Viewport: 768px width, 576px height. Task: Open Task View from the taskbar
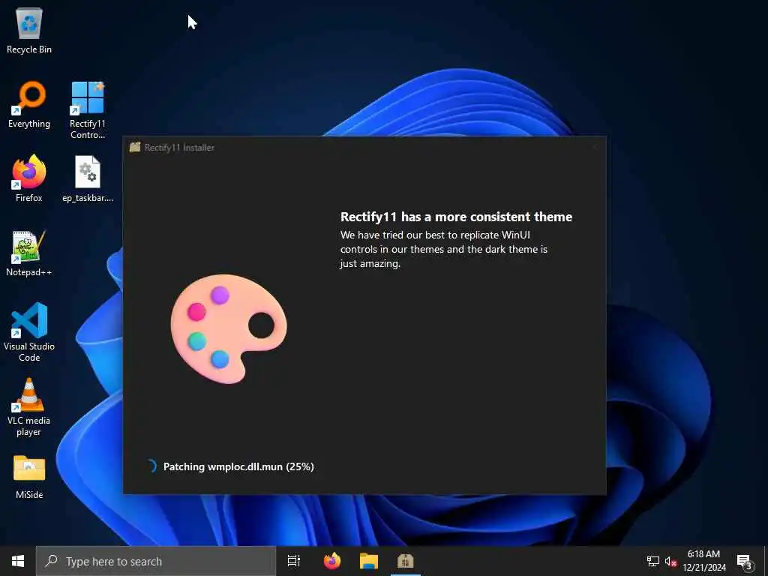[294, 561]
